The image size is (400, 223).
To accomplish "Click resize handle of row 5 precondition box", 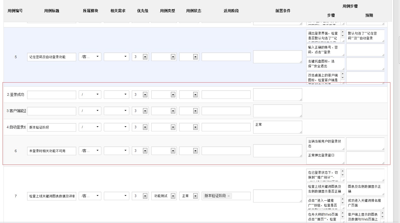I will [x=301, y=62].
